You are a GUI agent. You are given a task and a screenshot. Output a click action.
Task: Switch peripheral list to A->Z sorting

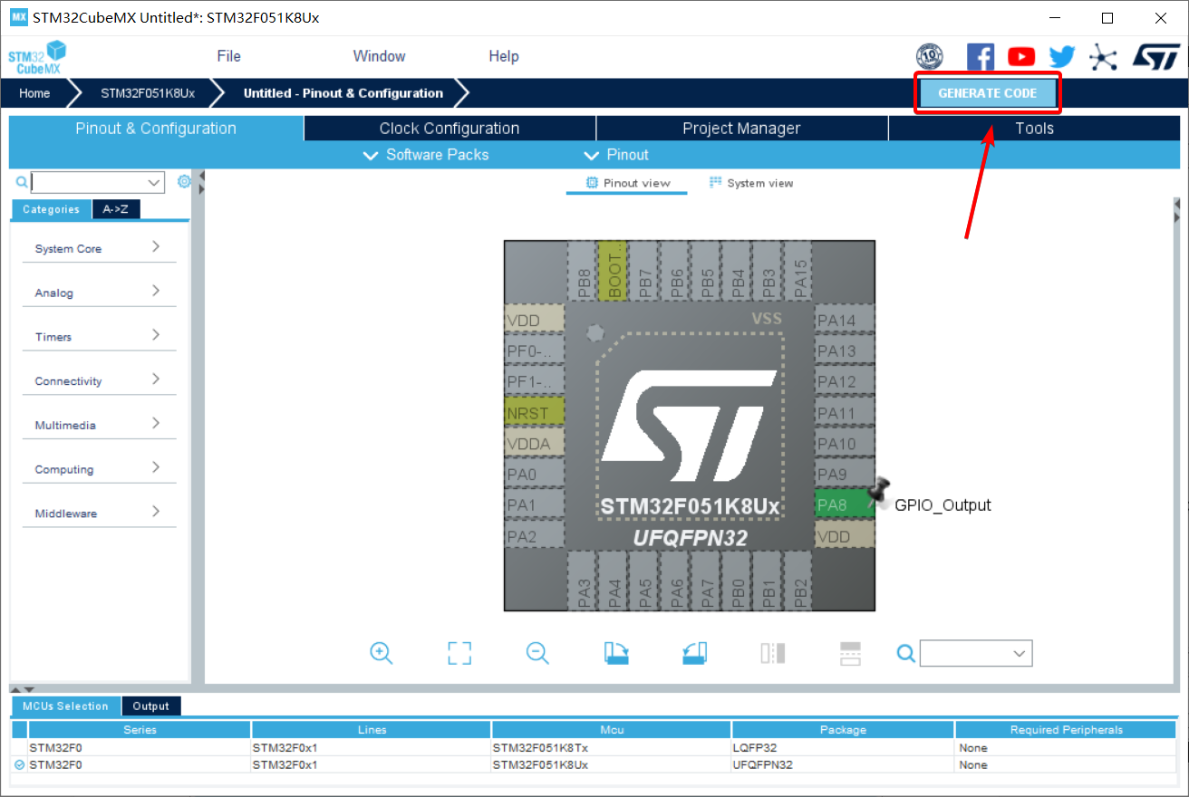(115, 209)
